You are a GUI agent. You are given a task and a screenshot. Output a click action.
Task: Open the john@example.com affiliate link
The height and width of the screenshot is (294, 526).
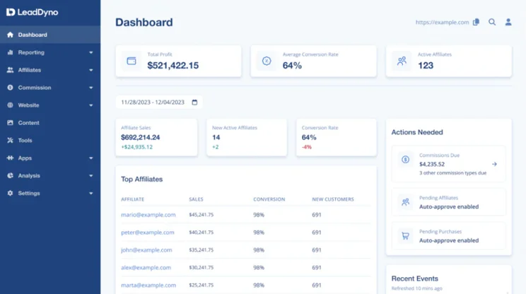pyautogui.click(x=146, y=249)
